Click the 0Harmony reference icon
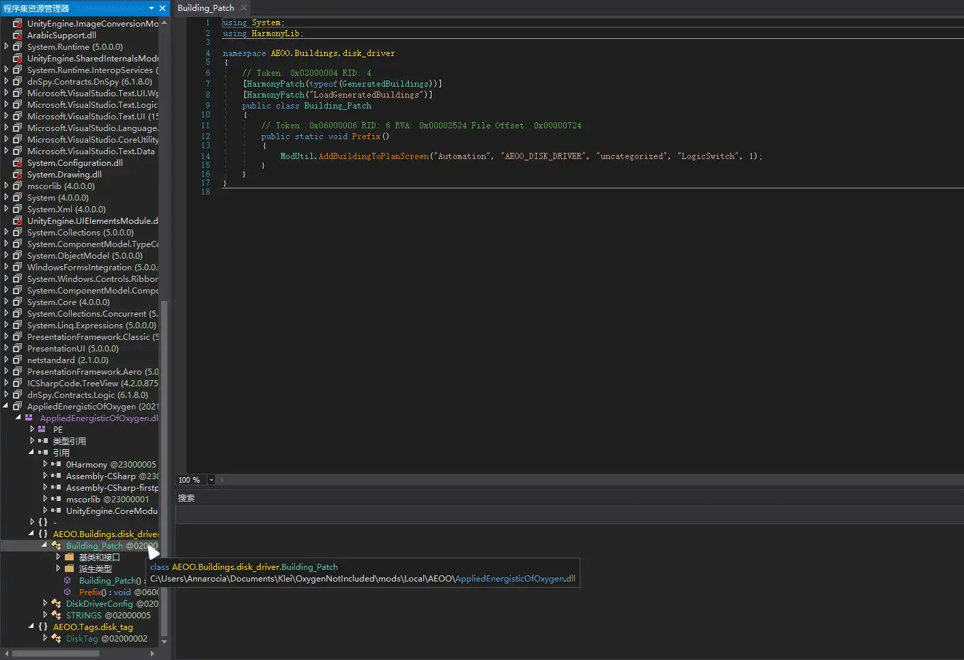This screenshot has width=964, height=660. 57,464
